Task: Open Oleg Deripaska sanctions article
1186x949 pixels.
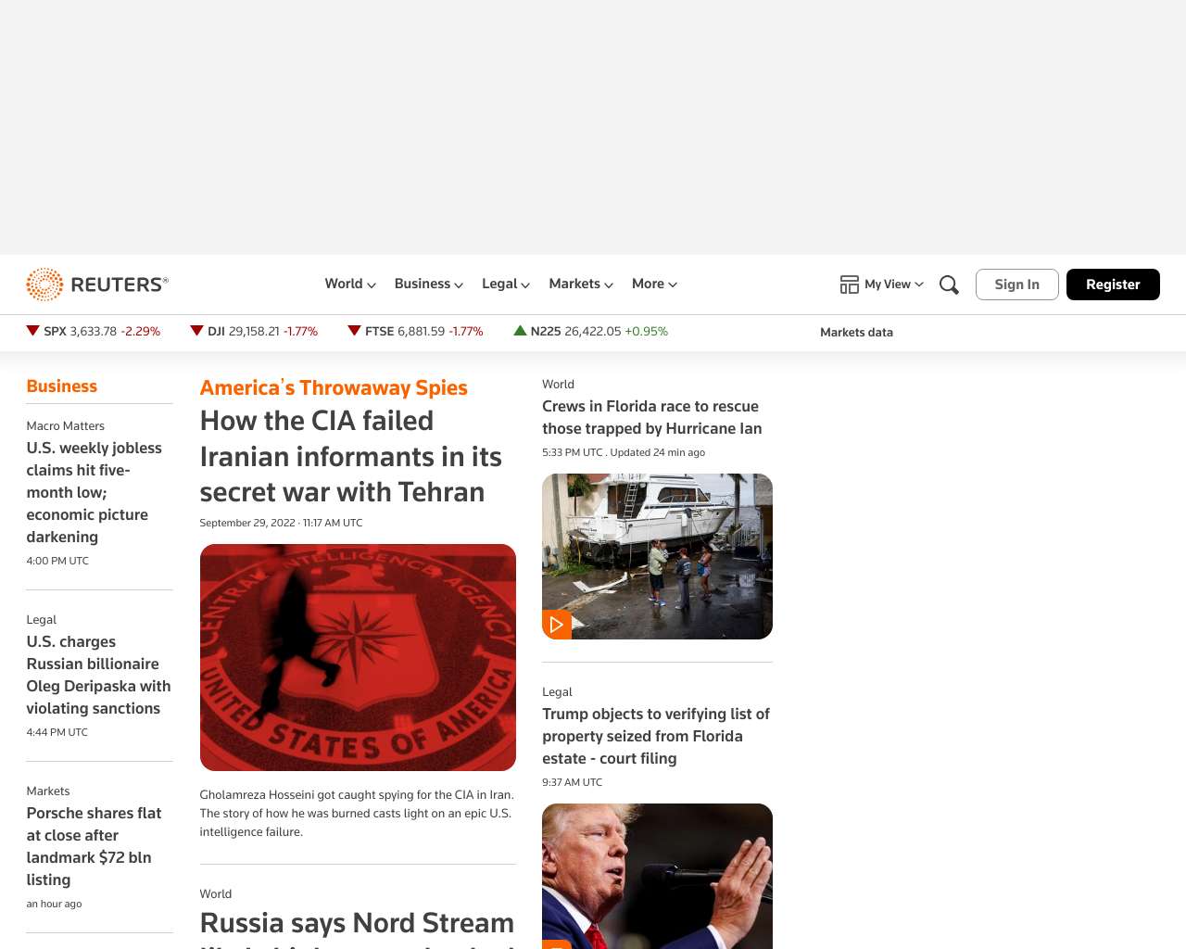Action: [98, 675]
